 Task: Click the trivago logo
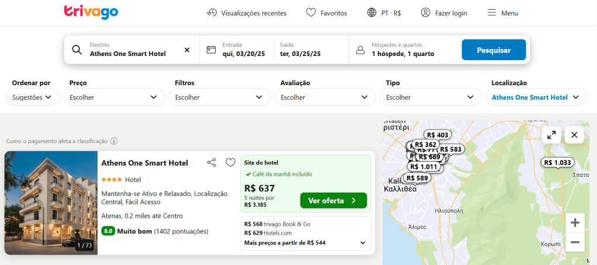pyautogui.click(x=91, y=12)
